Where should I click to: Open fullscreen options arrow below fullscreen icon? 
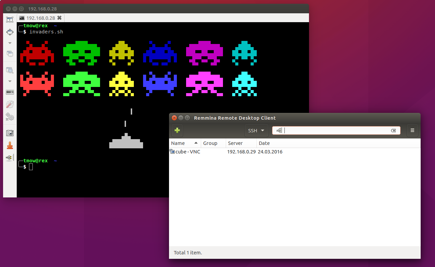(x=10, y=43)
